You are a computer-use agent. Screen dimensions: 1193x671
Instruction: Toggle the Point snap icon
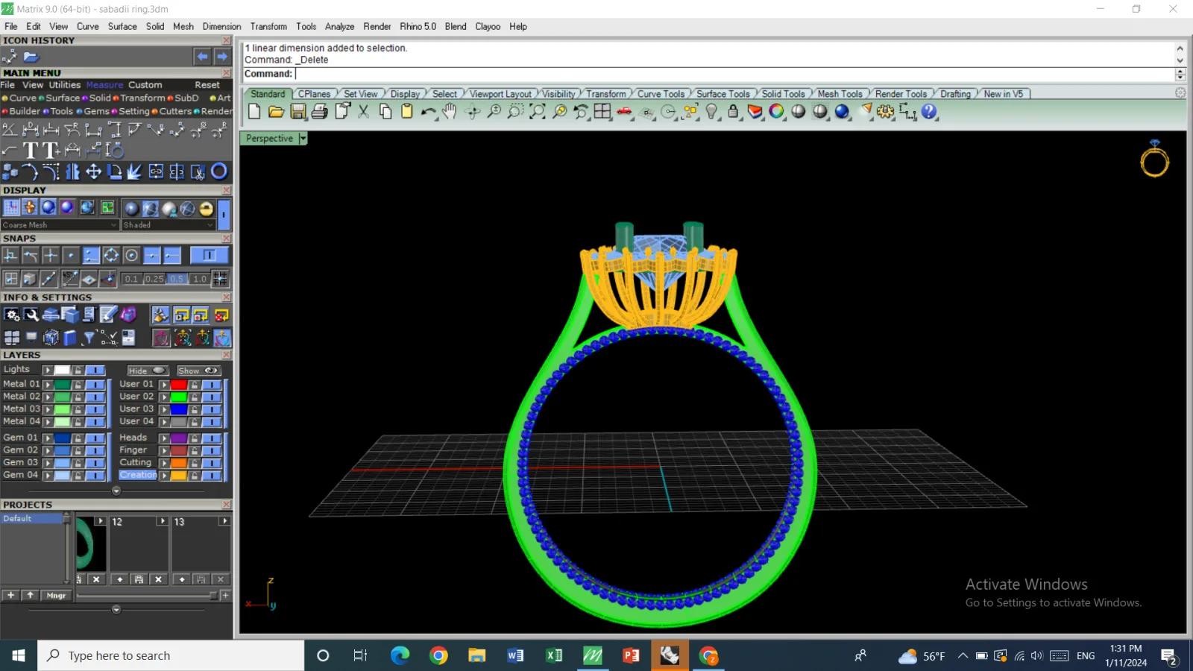[71, 256]
